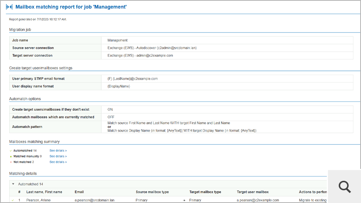This screenshot has width=361, height=203.
Task: Click the triangle icon beside Matched manually
Action: click(11, 156)
